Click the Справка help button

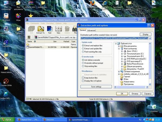coord(148,94)
